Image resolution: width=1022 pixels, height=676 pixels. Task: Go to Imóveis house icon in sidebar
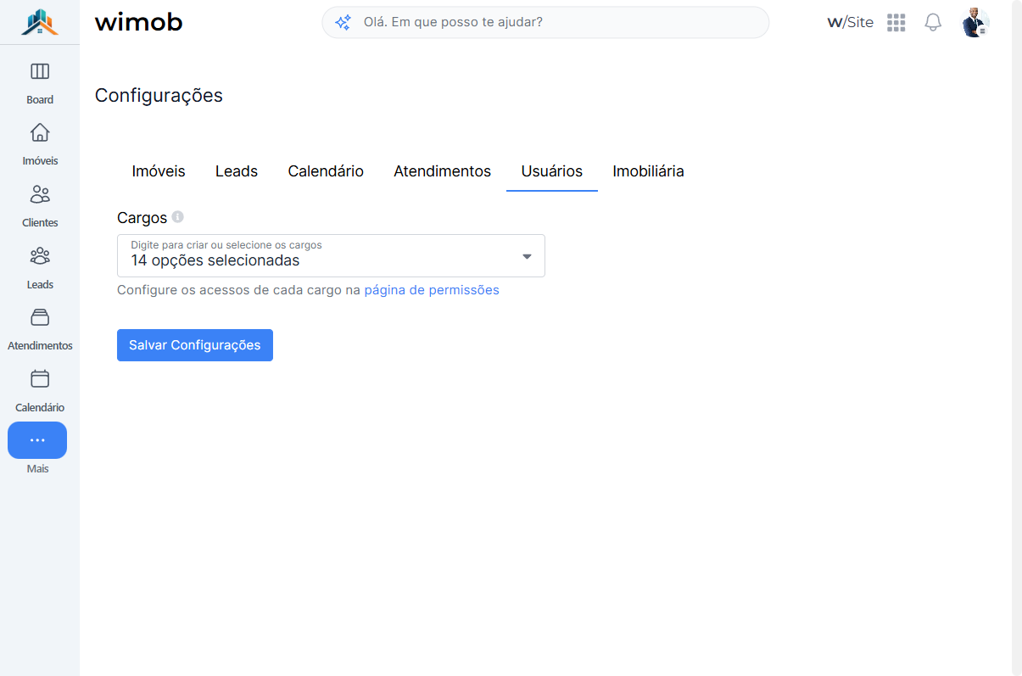40,132
